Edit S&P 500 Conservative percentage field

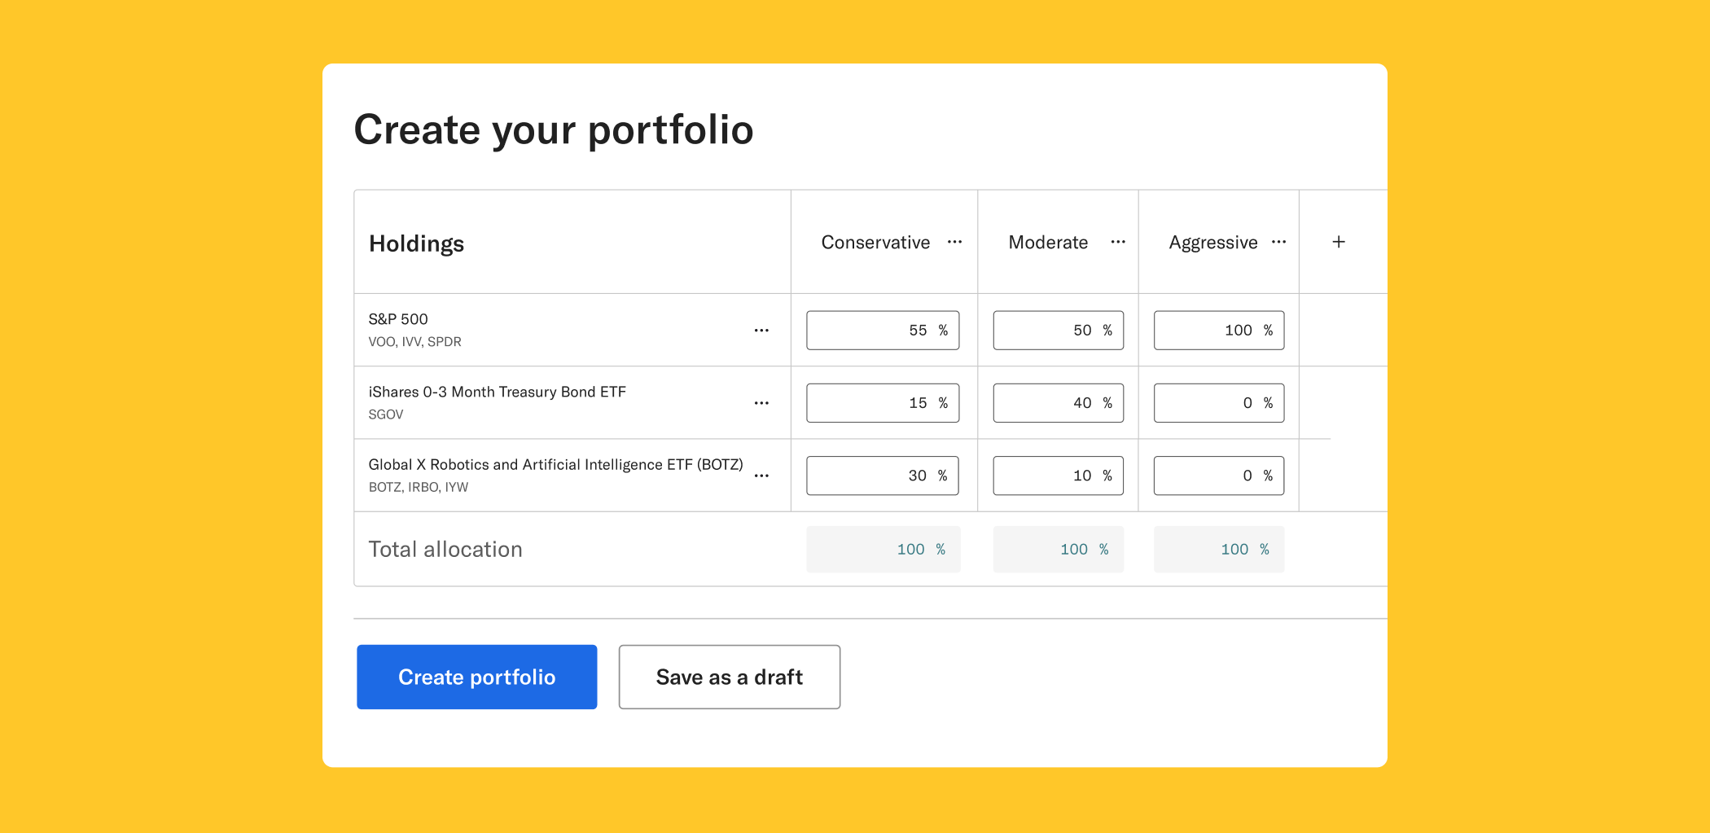pyautogui.click(x=883, y=330)
